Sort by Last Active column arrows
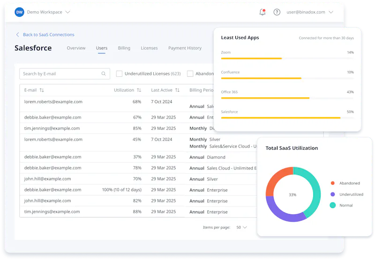The width and height of the screenshot is (375, 260). tap(177, 90)
